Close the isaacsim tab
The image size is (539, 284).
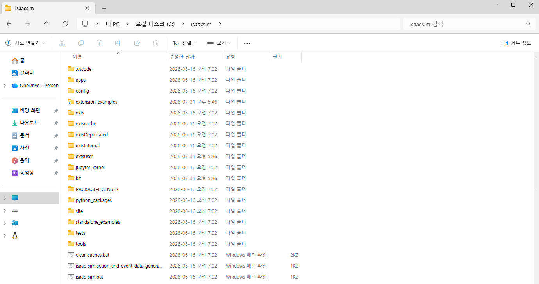click(87, 8)
